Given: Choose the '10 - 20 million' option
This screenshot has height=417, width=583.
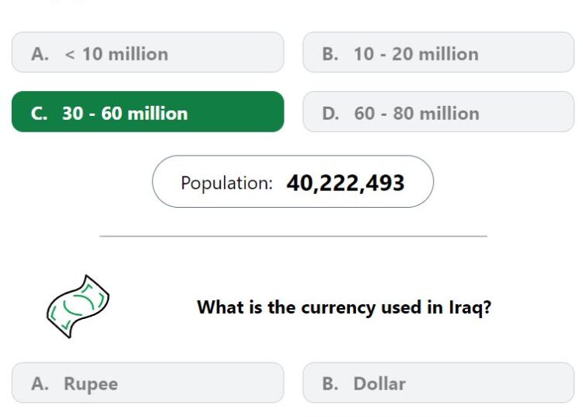Looking at the screenshot, I should [438, 52].
